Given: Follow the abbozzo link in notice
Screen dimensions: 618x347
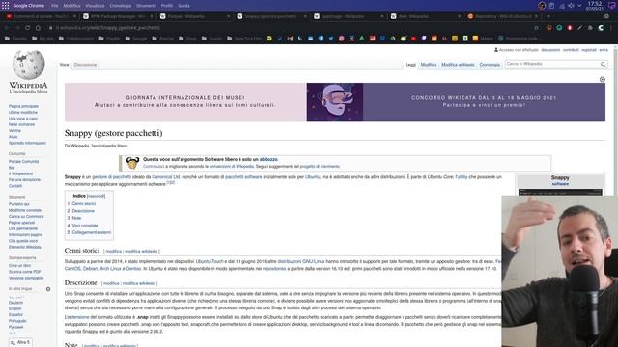Looking at the screenshot, I should click(x=268, y=160).
